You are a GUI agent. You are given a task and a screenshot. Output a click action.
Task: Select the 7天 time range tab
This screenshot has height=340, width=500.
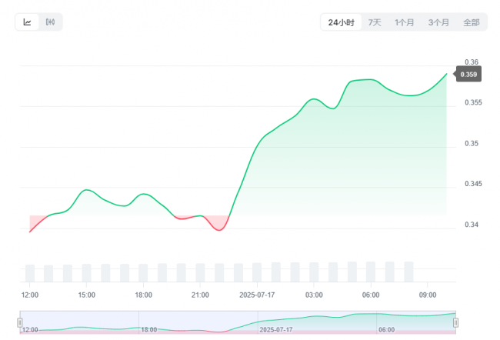coord(375,22)
